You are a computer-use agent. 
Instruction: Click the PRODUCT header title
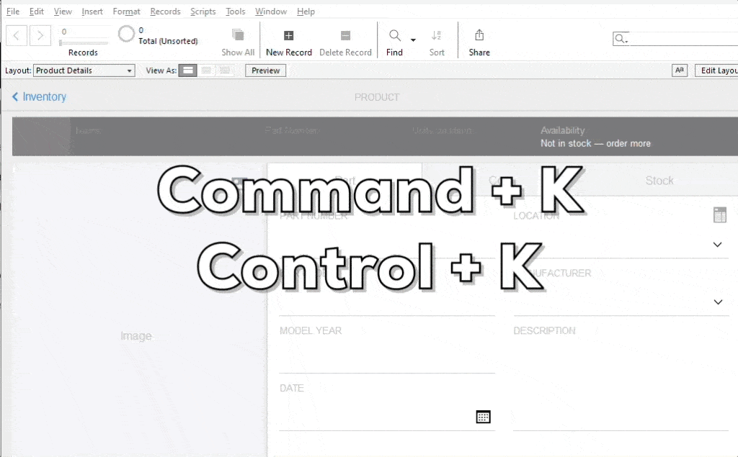pyautogui.click(x=376, y=97)
